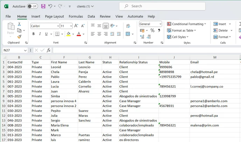Click Merge & Center icon

128,34
